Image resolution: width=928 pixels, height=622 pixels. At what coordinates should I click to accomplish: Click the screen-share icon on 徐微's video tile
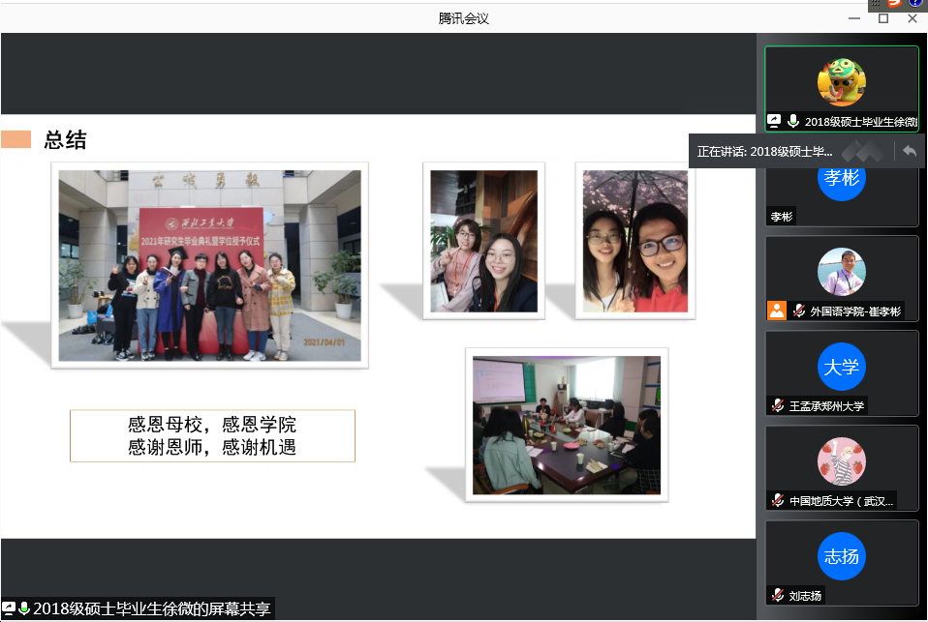click(774, 122)
